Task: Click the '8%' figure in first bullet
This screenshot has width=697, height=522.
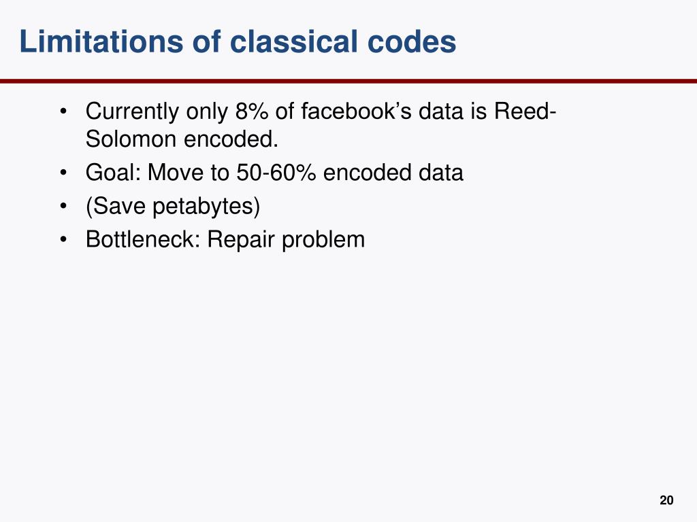Action: pos(252,111)
